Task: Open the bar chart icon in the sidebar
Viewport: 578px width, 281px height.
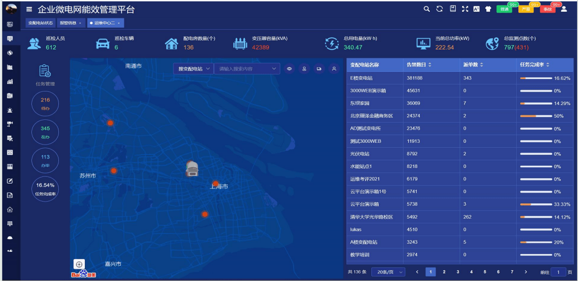Action: (x=10, y=82)
